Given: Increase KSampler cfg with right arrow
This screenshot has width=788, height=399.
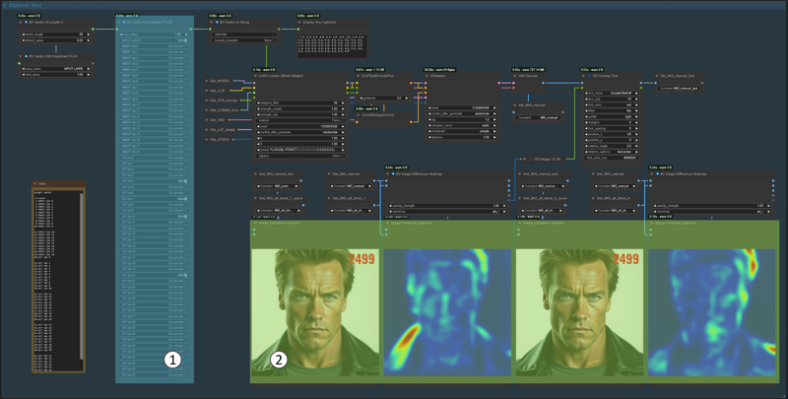Looking at the screenshot, I should tap(495, 120).
